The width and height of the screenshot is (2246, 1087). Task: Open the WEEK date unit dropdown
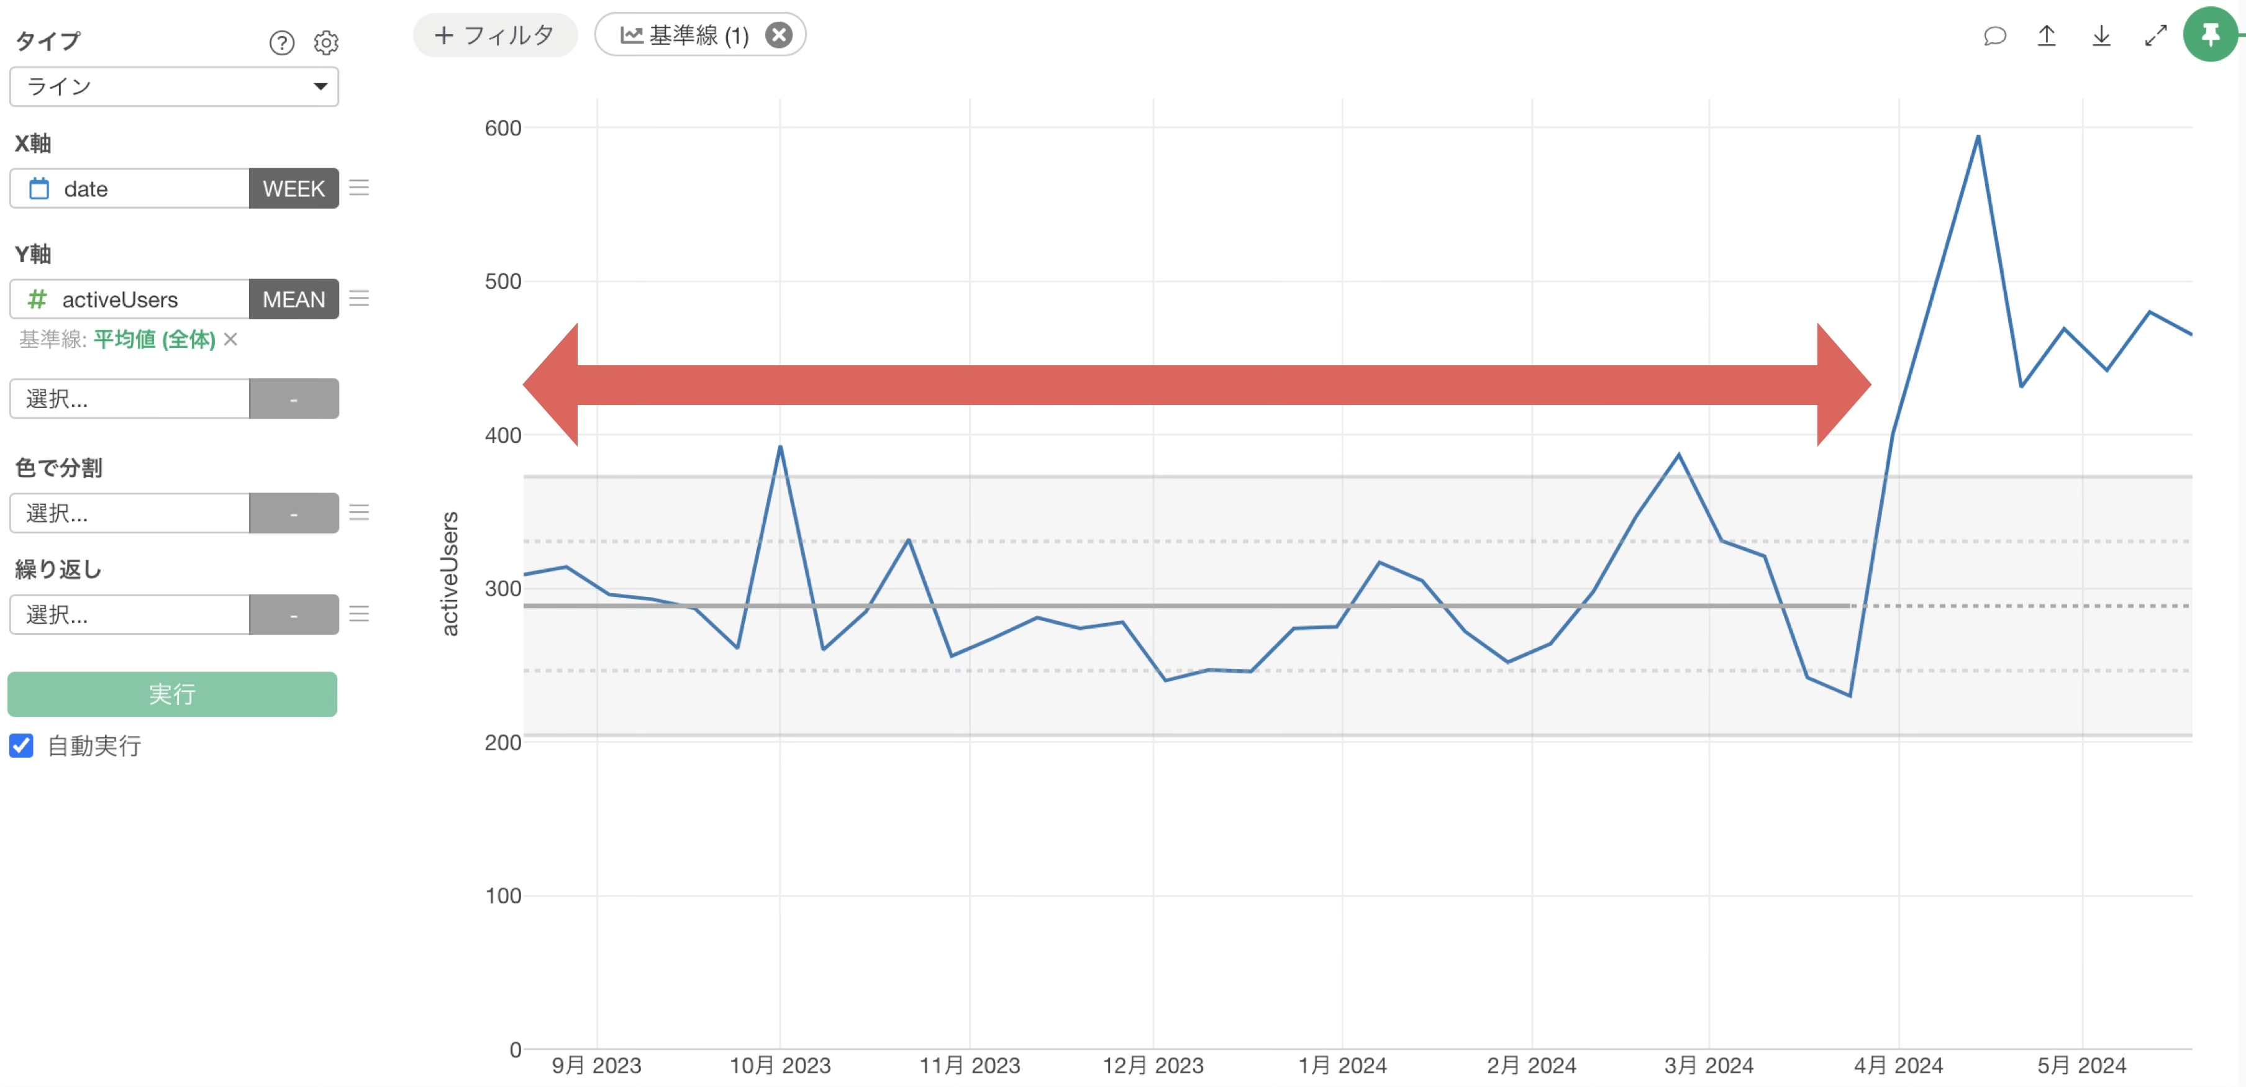tap(293, 188)
